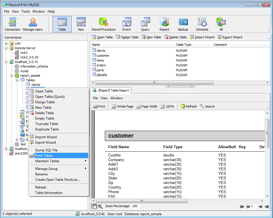Refresh the table report
The height and width of the screenshot is (218, 273).
(189, 106)
